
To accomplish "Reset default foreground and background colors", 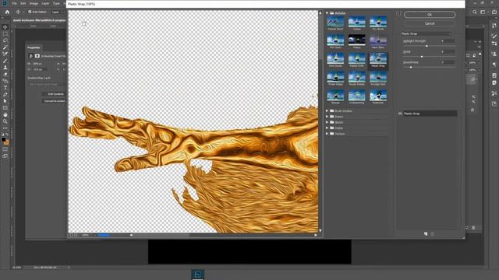I will (x=3, y=135).
